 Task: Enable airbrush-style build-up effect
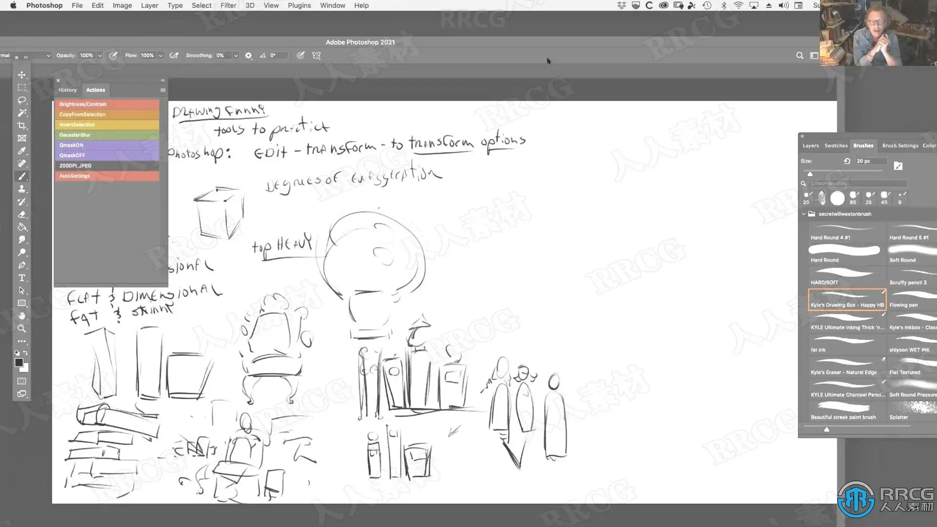pyautogui.click(x=174, y=56)
